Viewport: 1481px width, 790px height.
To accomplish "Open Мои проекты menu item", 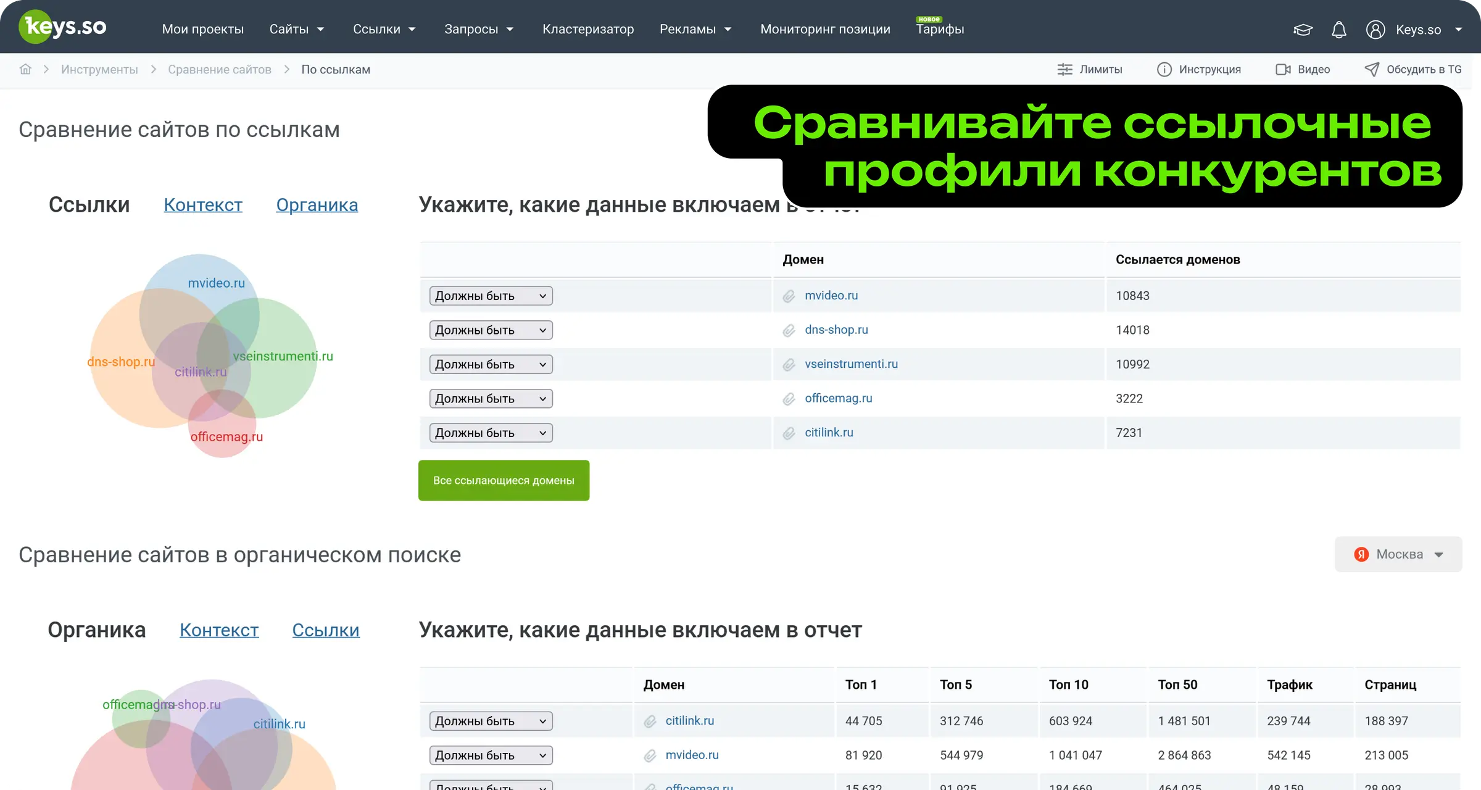I will pos(202,29).
